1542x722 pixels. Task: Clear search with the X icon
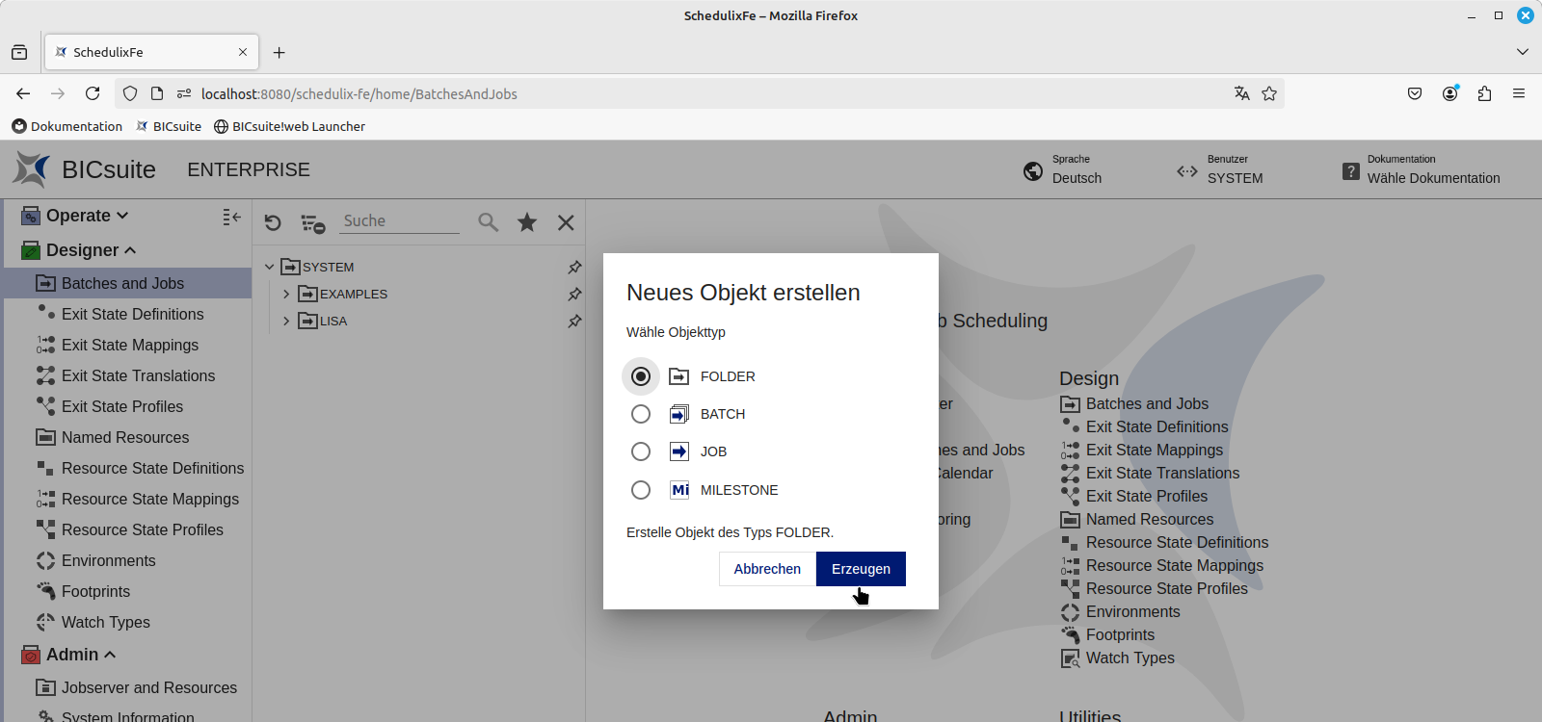[x=566, y=222]
